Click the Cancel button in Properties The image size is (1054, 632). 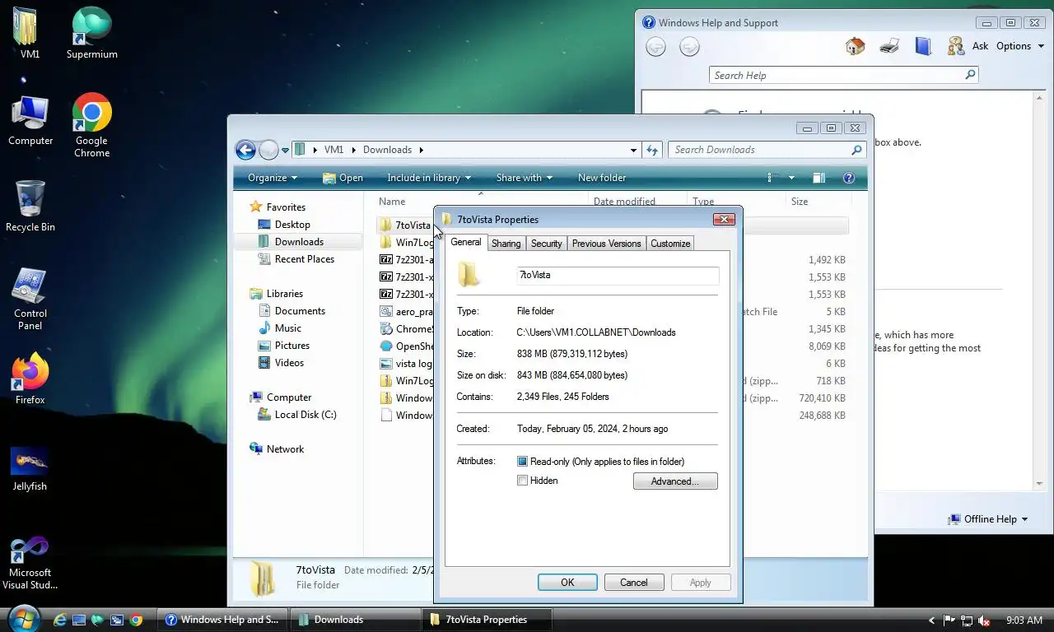(633, 583)
